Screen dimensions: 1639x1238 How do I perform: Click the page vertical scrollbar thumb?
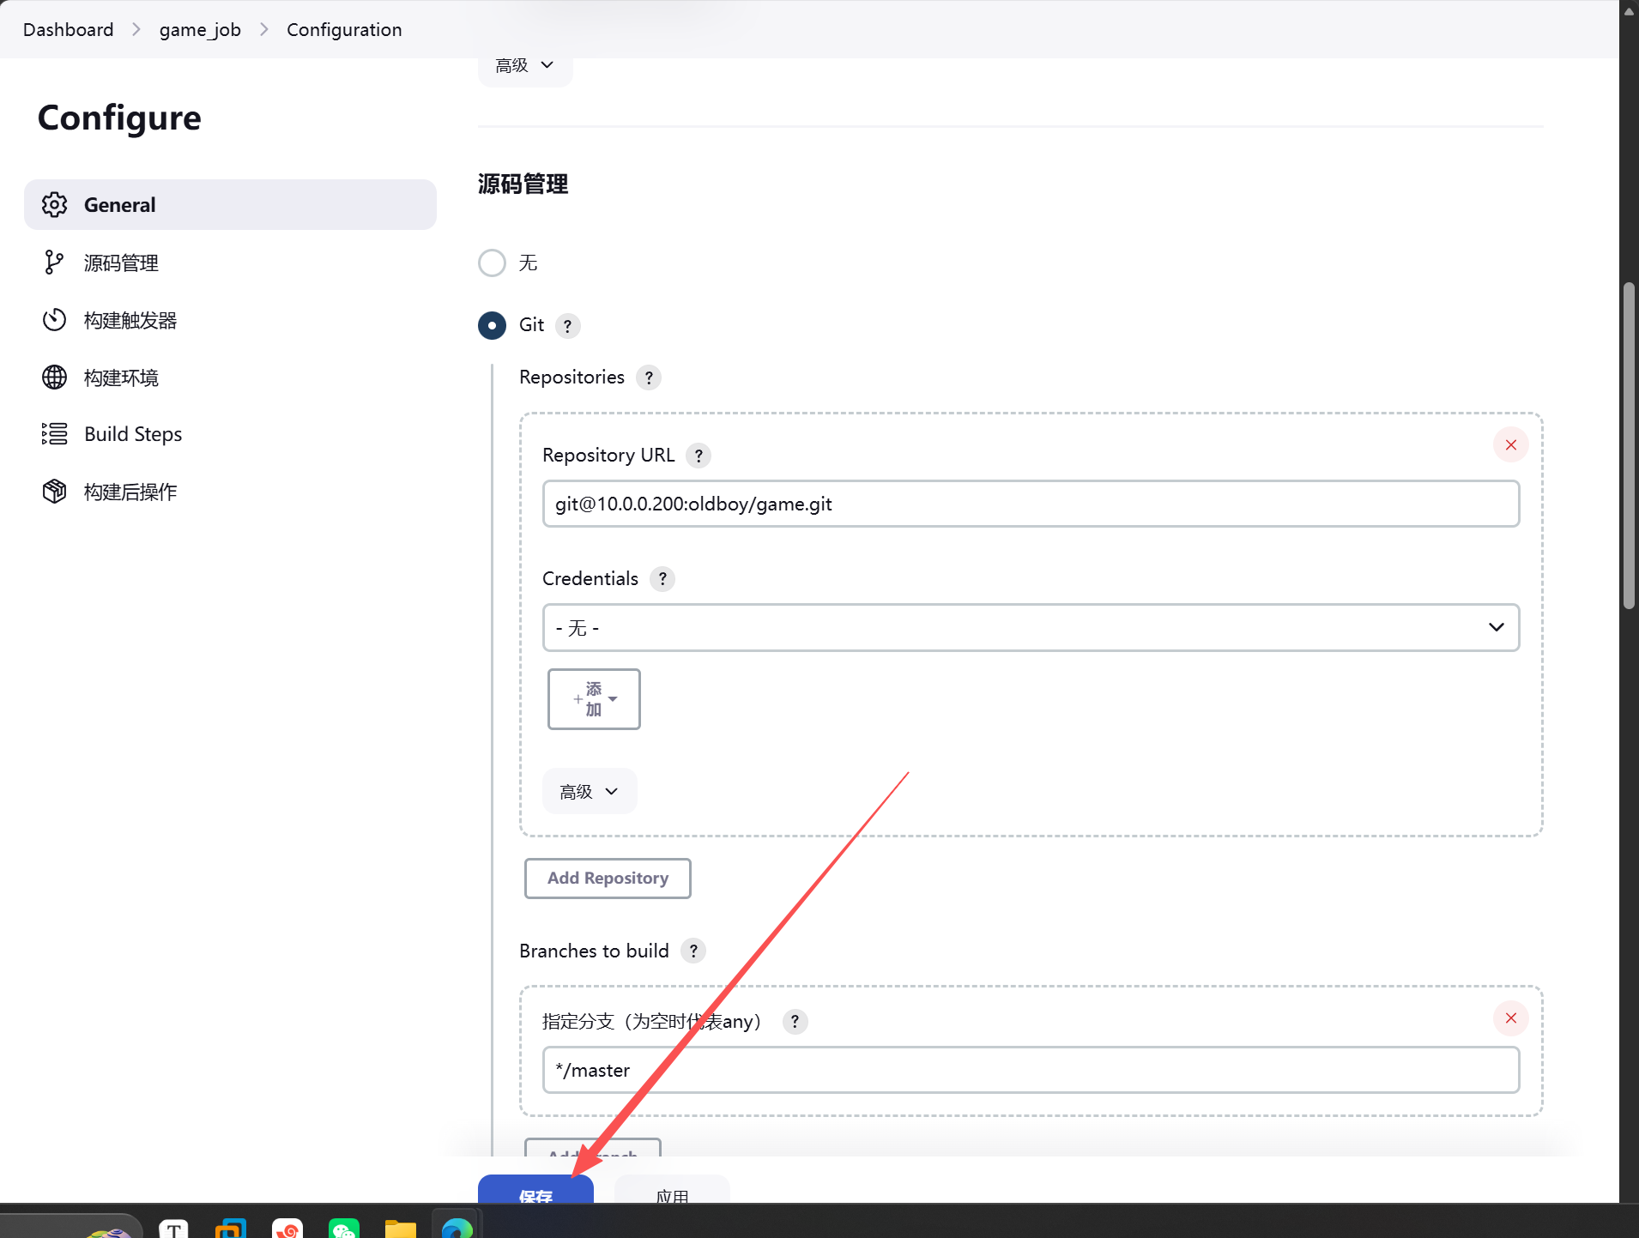(1629, 446)
